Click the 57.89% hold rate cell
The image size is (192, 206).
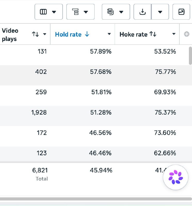(x=101, y=51)
